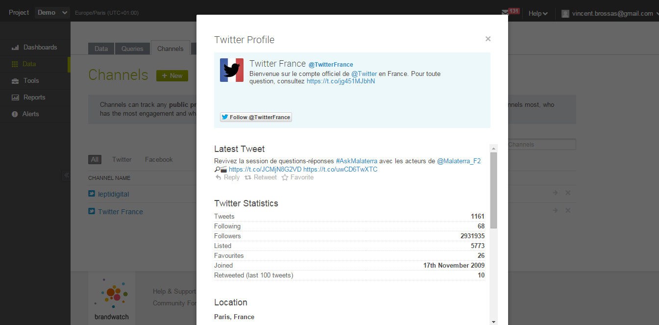Filter channels by Twitter

[122, 159]
